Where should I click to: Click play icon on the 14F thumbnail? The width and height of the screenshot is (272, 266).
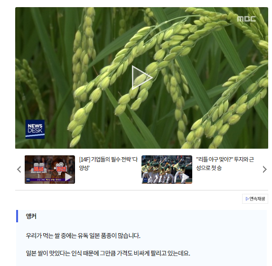68,177
